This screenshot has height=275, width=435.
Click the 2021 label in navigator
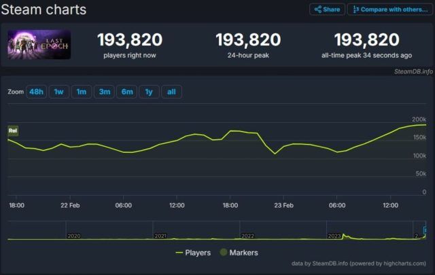160,236
